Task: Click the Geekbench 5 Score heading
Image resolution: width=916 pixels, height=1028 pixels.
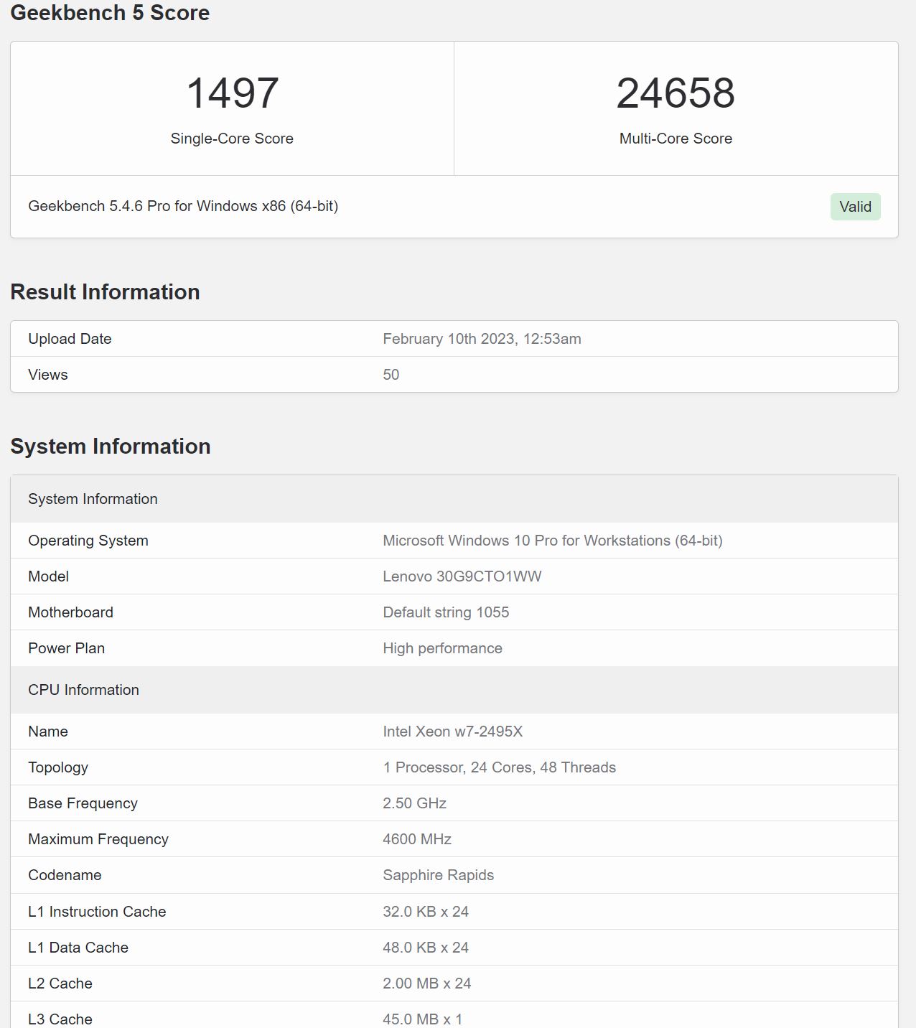Action: (x=110, y=13)
